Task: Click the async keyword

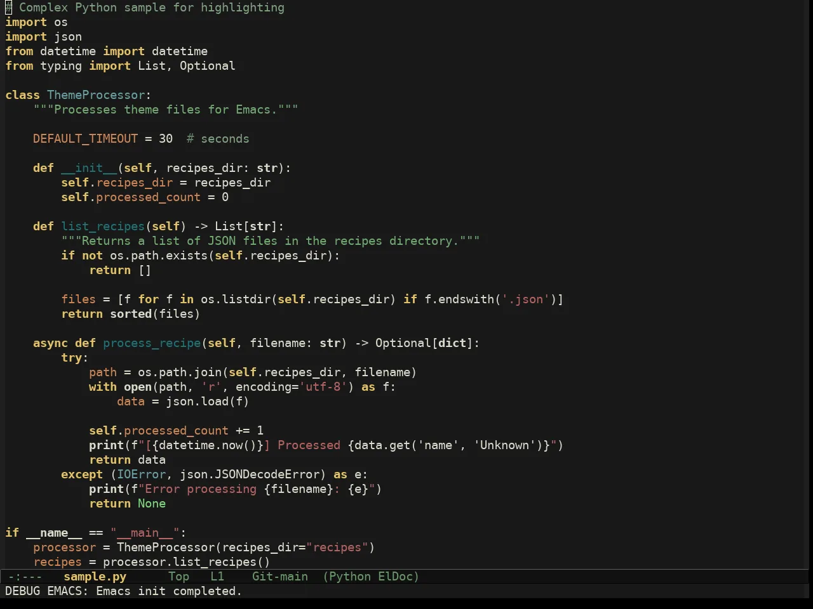Action: (50, 343)
